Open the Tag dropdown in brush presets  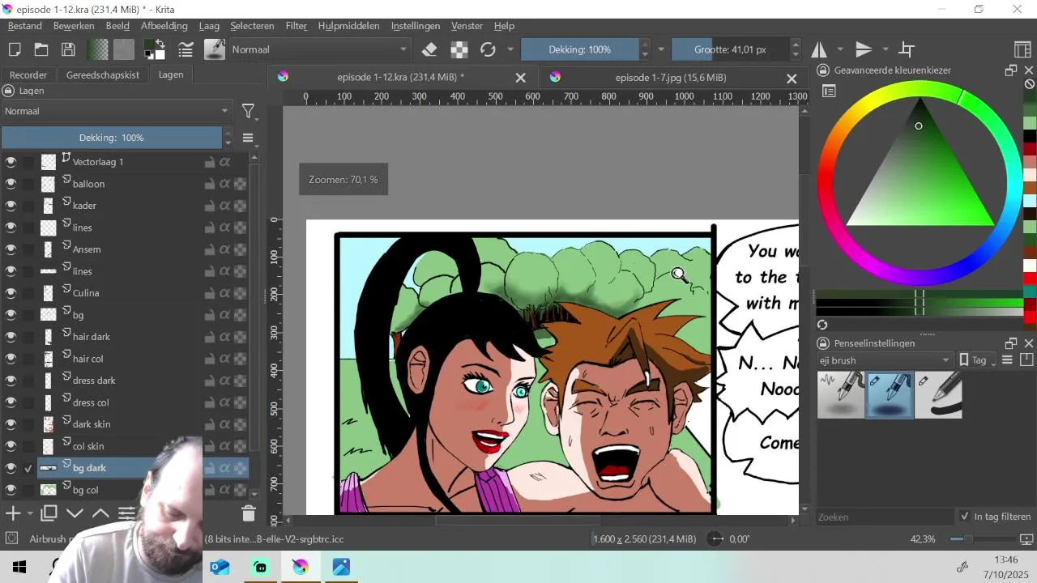pos(978,360)
